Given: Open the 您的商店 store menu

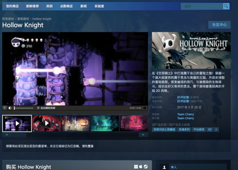Looking at the screenshot, I should click(x=12, y=6).
